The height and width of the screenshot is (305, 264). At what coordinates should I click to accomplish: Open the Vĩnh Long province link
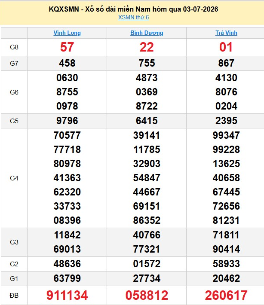67,33
